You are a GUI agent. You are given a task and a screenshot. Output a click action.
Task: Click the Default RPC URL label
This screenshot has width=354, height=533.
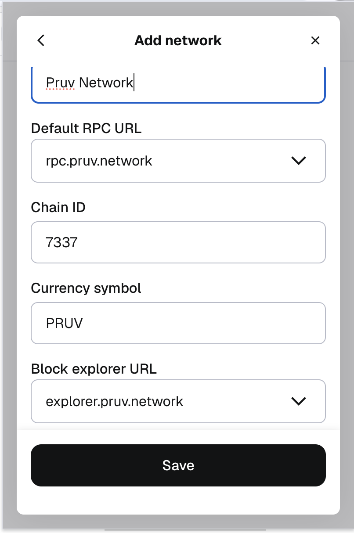pyautogui.click(x=86, y=128)
